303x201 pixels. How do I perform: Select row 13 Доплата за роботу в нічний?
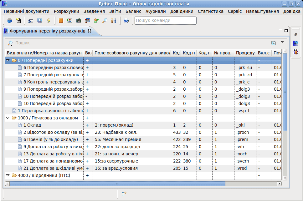(143, 154)
